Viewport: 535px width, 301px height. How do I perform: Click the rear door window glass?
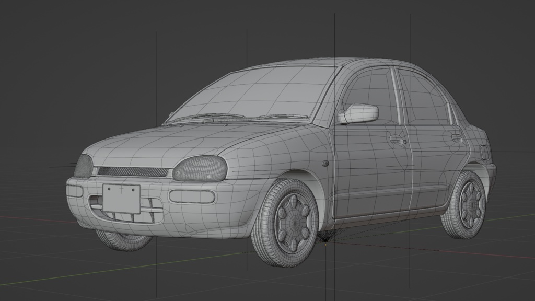pyautogui.click(x=425, y=97)
